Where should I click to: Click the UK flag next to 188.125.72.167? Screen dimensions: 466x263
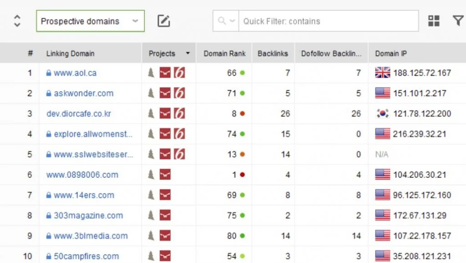pos(382,73)
